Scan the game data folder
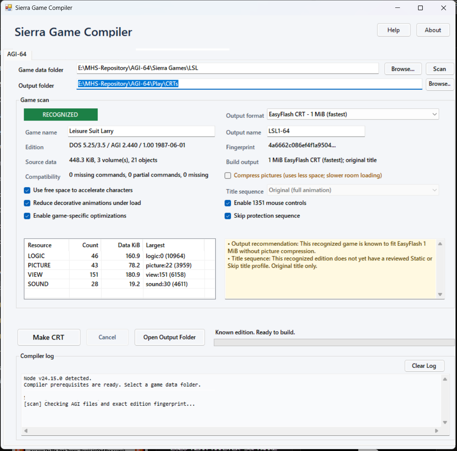457x451 pixels. coord(439,69)
